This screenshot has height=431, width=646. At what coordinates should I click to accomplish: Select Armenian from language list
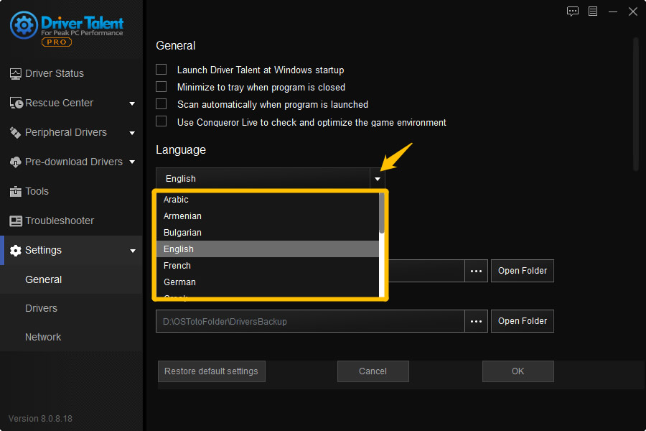coord(268,216)
